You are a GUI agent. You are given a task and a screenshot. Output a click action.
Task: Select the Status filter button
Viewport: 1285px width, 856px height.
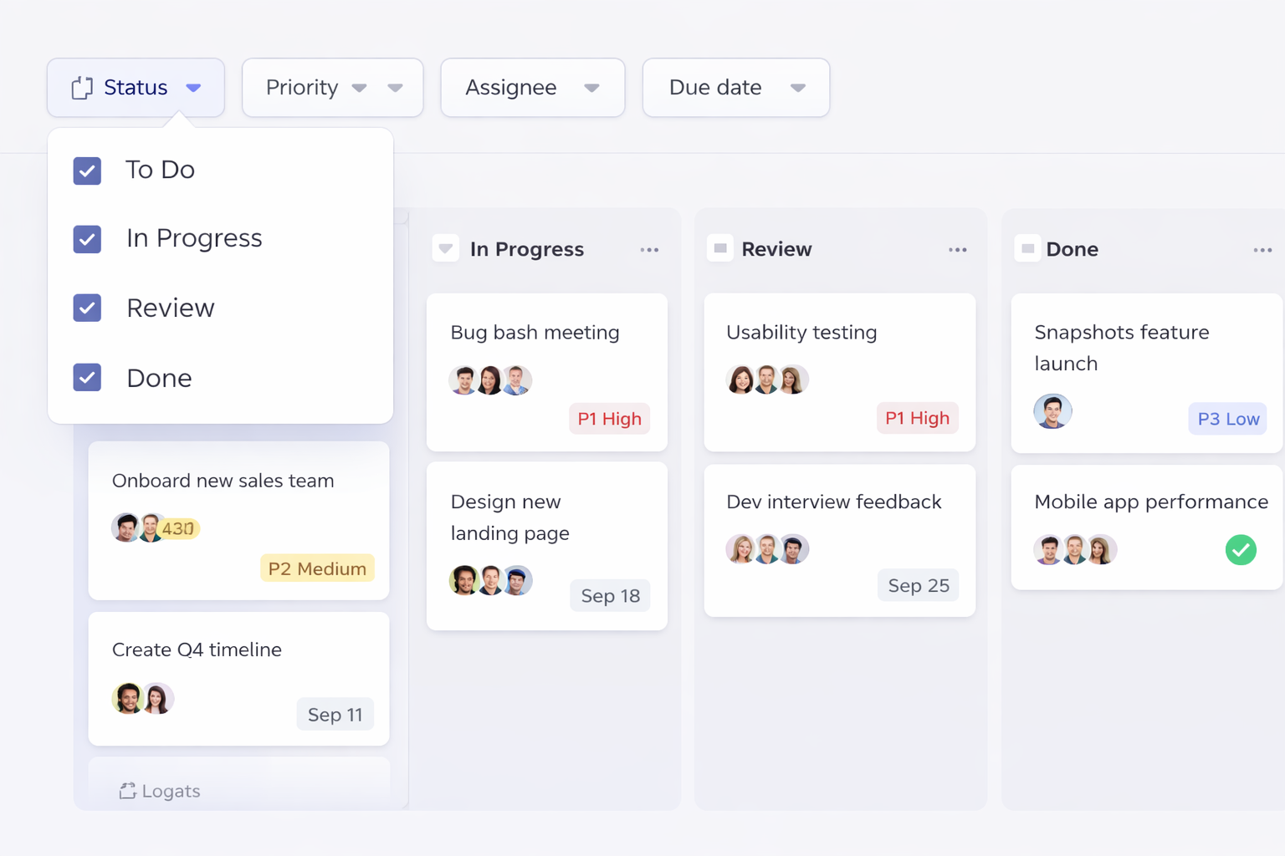pyautogui.click(x=135, y=87)
